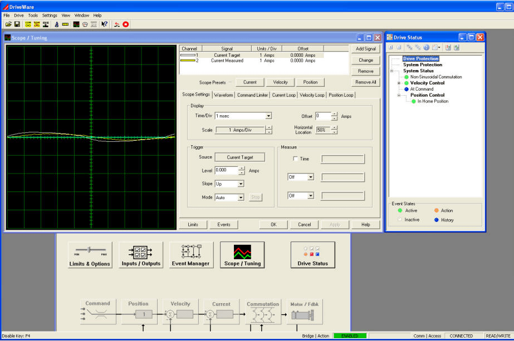The image size is (514, 341).
Task: Click the gauge meter toolbar icon
Action: pyautogui.click(x=85, y=24)
